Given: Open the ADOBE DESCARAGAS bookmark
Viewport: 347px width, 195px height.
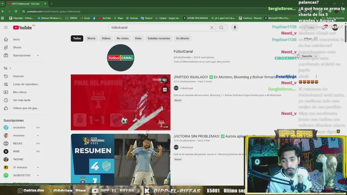Looking at the screenshot, I should 196,18.
